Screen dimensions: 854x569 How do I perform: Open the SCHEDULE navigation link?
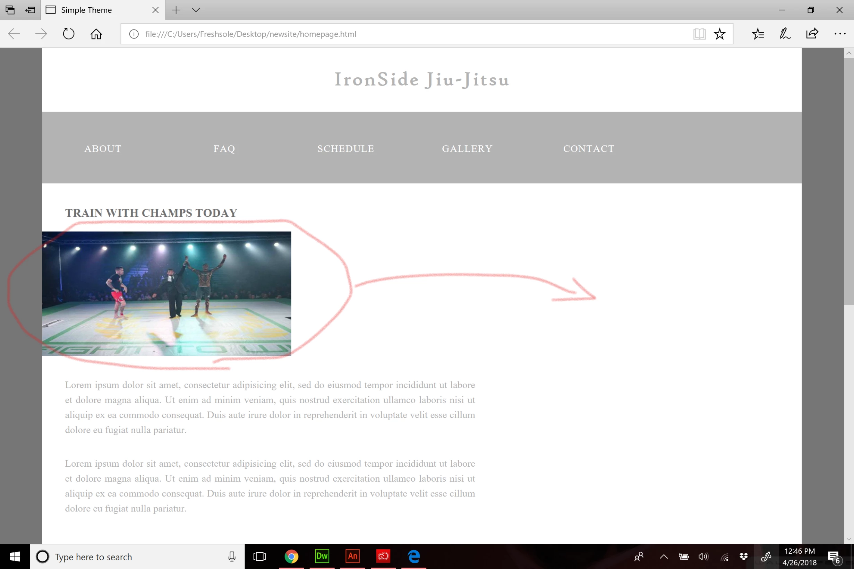345,148
